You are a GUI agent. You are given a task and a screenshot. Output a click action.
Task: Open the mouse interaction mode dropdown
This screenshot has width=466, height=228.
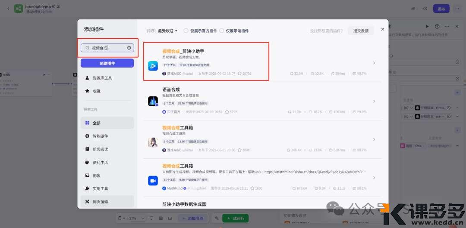pyautogui.click(x=122, y=218)
